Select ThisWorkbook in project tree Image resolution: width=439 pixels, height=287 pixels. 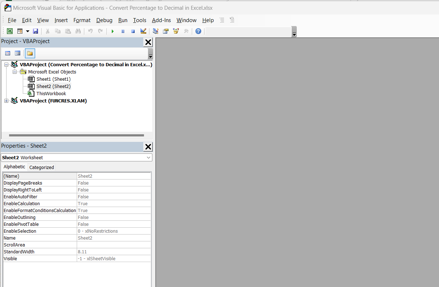tap(51, 93)
